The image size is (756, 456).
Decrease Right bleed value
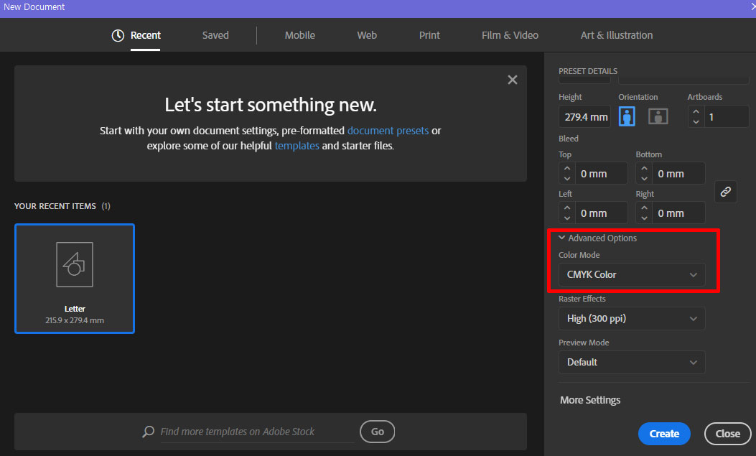pos(644,218)
